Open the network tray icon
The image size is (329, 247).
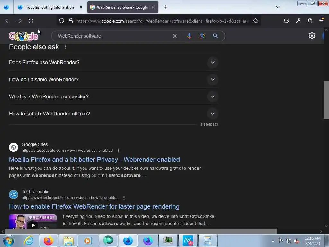tap(289, 241)
